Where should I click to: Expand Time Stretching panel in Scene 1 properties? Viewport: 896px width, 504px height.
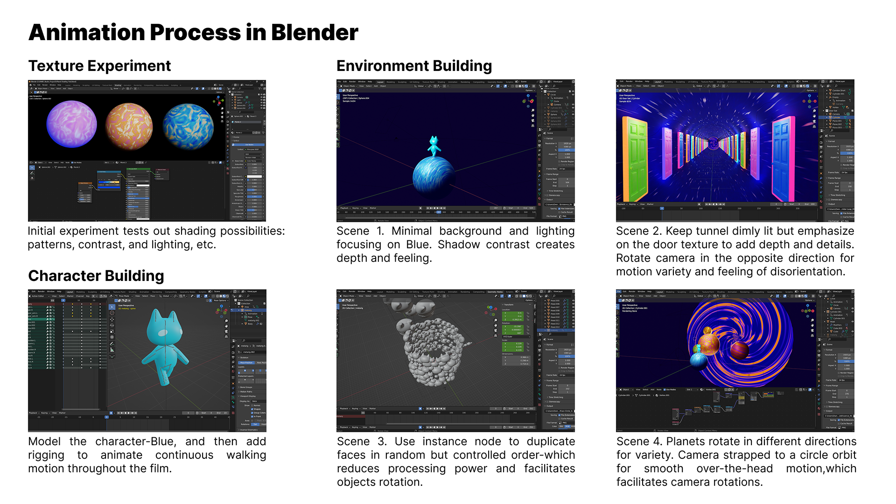555,191
